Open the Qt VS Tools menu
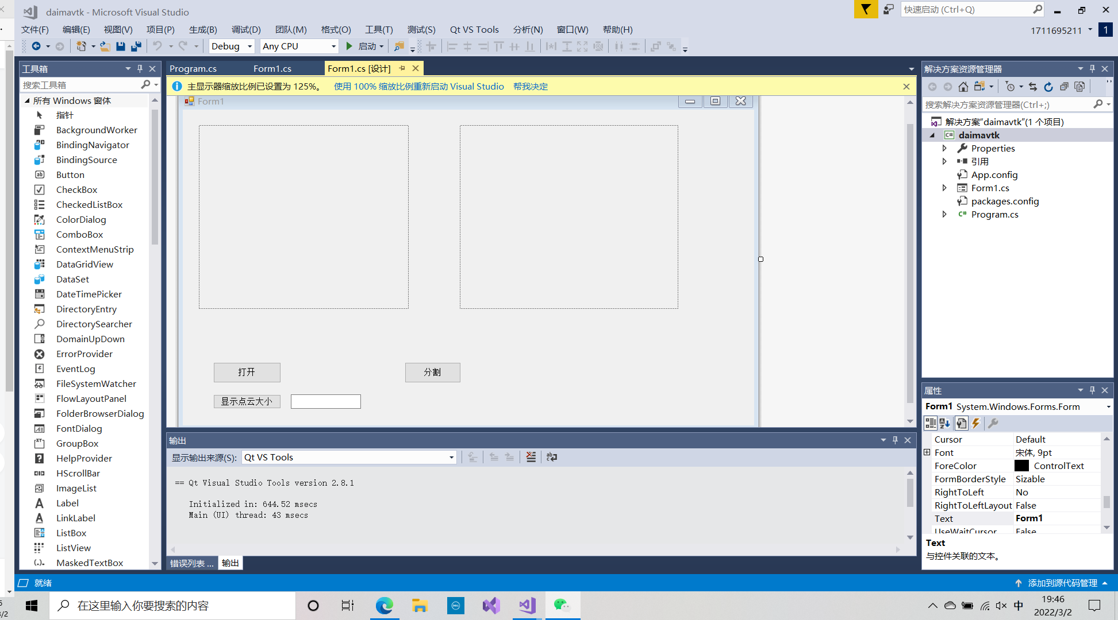Viewport: 1118px width, 620px height. click(474, 29)
